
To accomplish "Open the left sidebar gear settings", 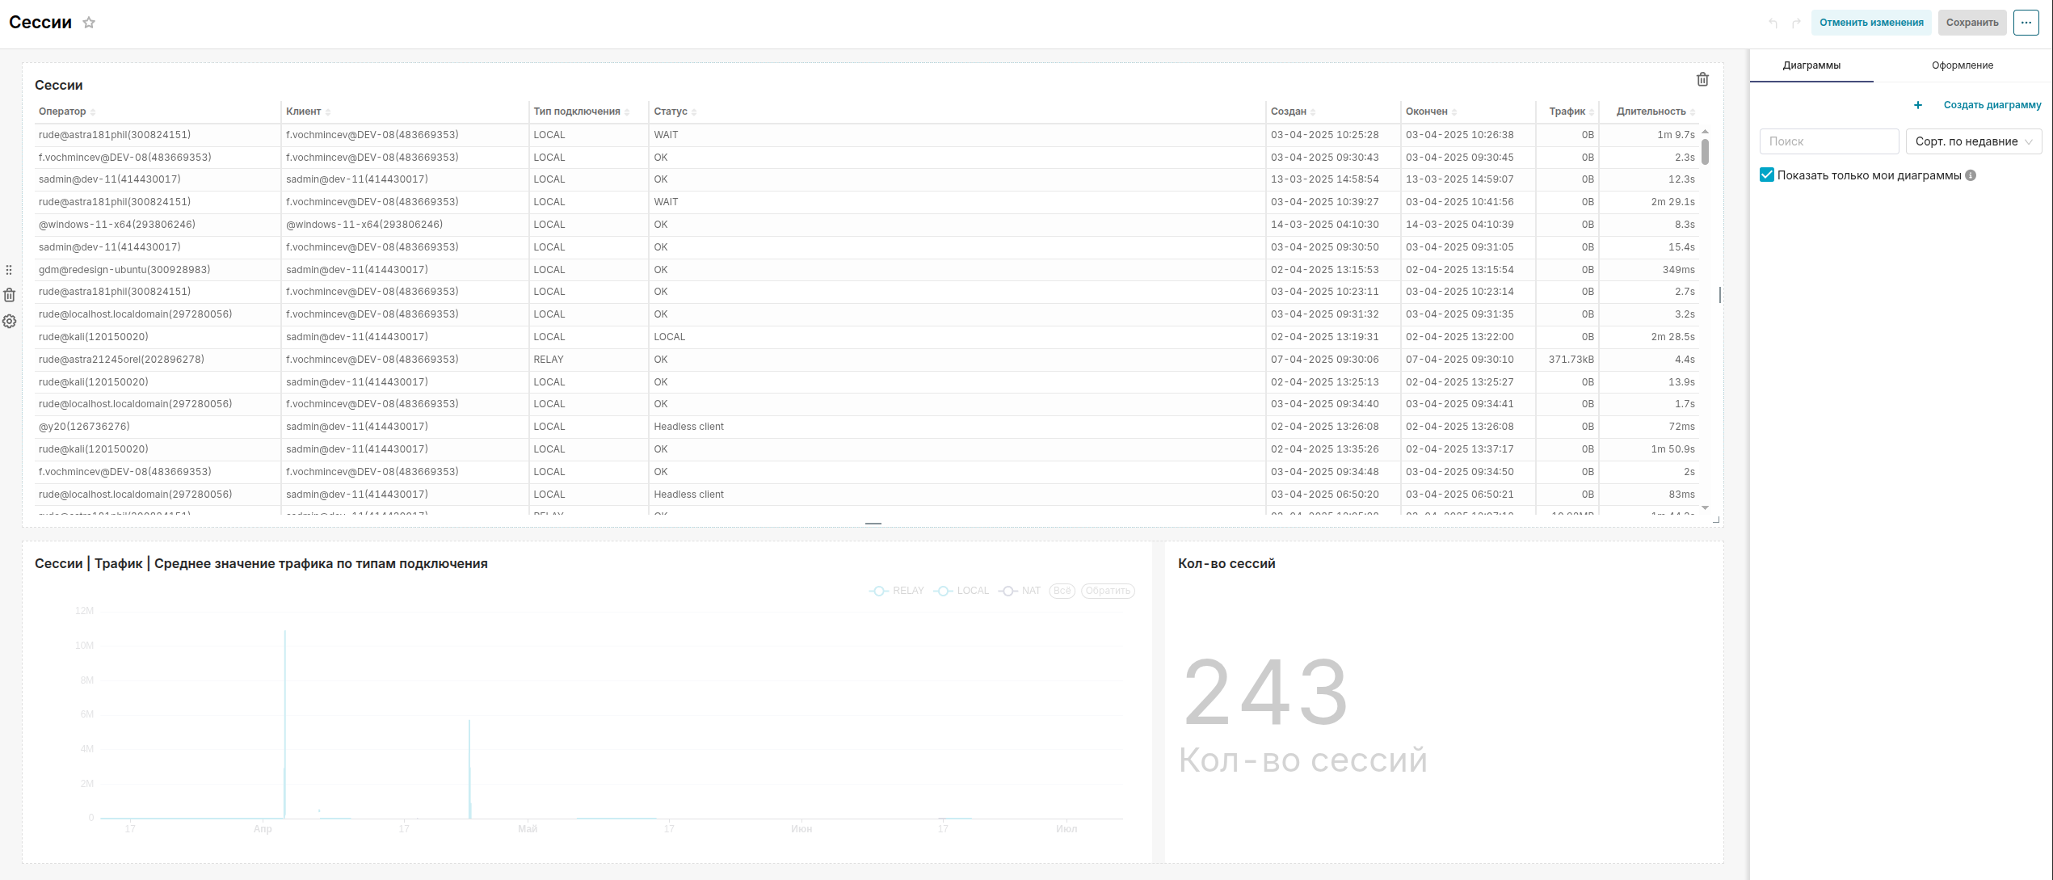I will [10, 322].
